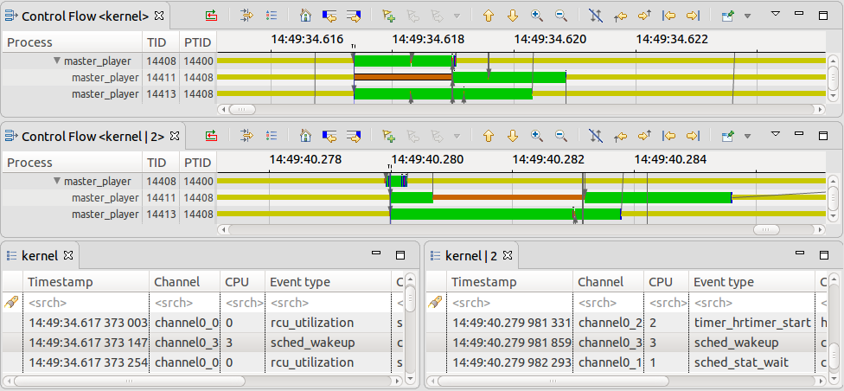Open Pin View dropdown arrow in kernel | 2 view
Image resolution: width=844 pixels, height=391 pixels.
point(747,137)
